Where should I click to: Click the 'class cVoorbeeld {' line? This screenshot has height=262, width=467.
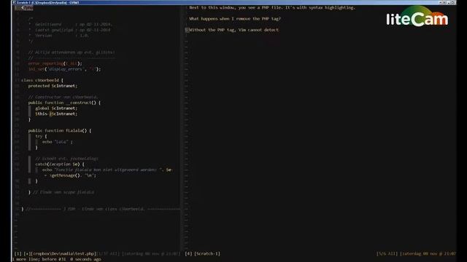42,80
